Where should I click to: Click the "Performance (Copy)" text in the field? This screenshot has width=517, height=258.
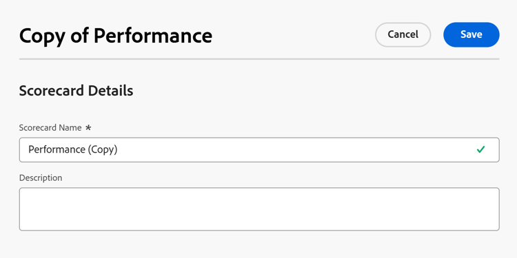pos(73,150)
